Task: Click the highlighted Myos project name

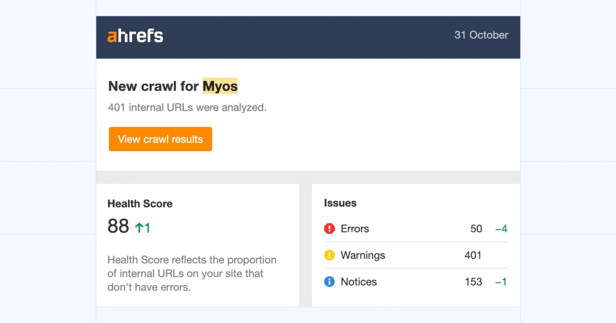Action: click(220, 86)
